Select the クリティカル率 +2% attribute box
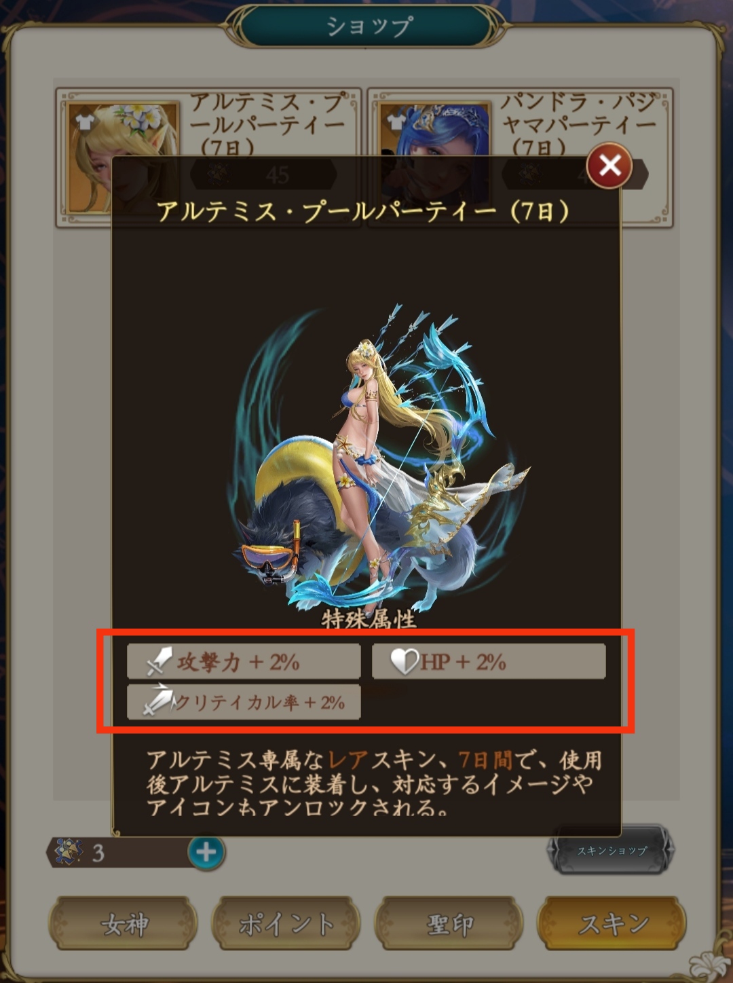 tap(244, 701)
